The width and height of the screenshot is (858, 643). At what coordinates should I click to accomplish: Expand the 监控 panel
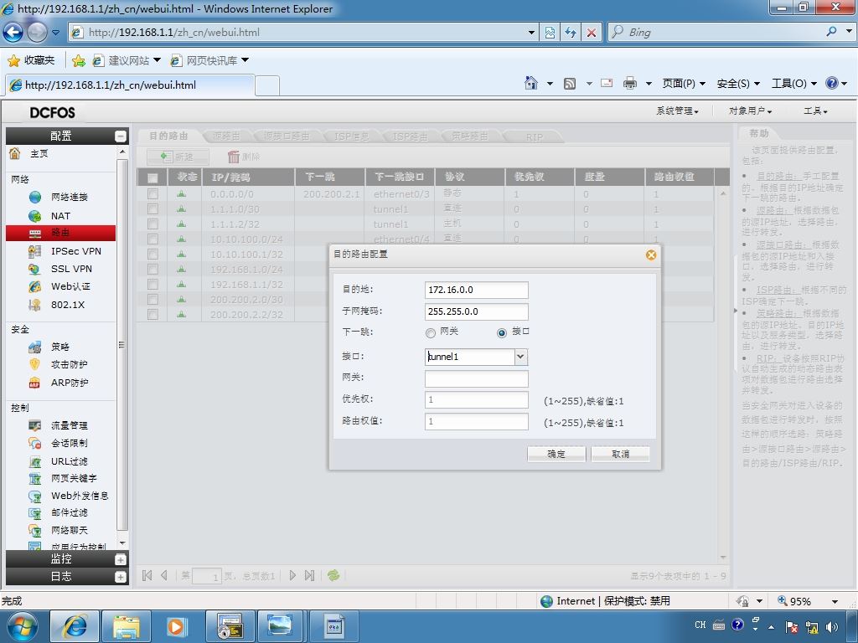(x=121, y=559)
